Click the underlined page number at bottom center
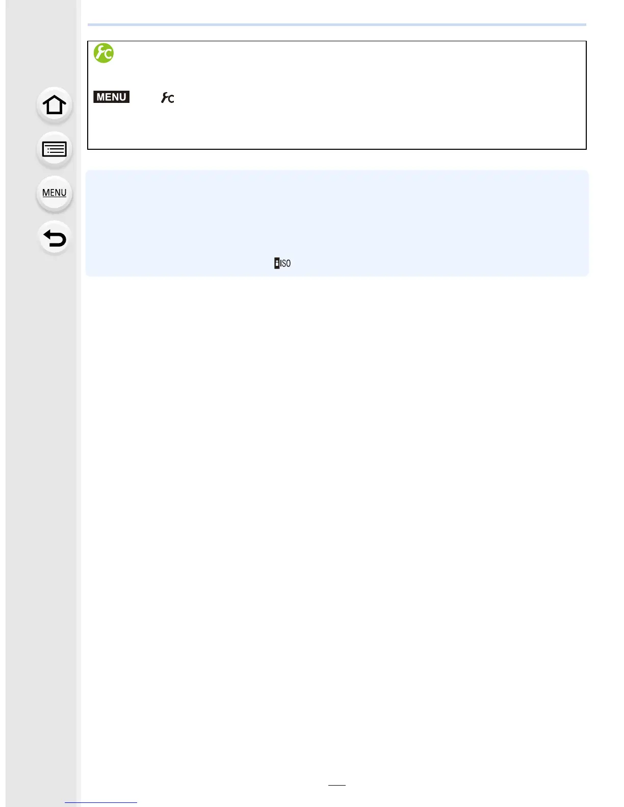 click(337, 785)
